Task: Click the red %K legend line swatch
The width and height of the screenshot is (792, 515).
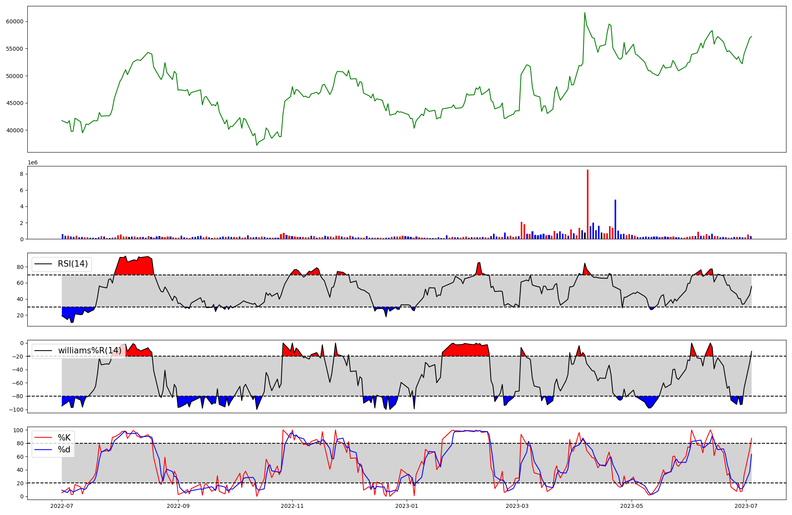Action: click(44, 438)
